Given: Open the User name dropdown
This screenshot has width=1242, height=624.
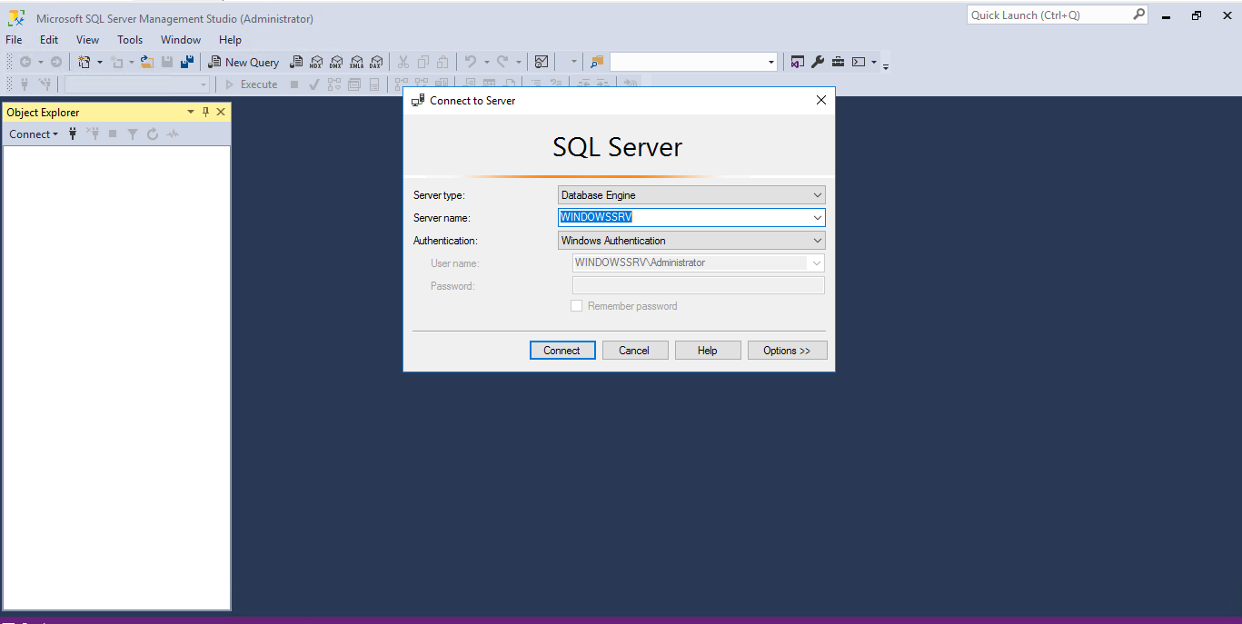Looking at the screenshot, I should click(817, 263).
